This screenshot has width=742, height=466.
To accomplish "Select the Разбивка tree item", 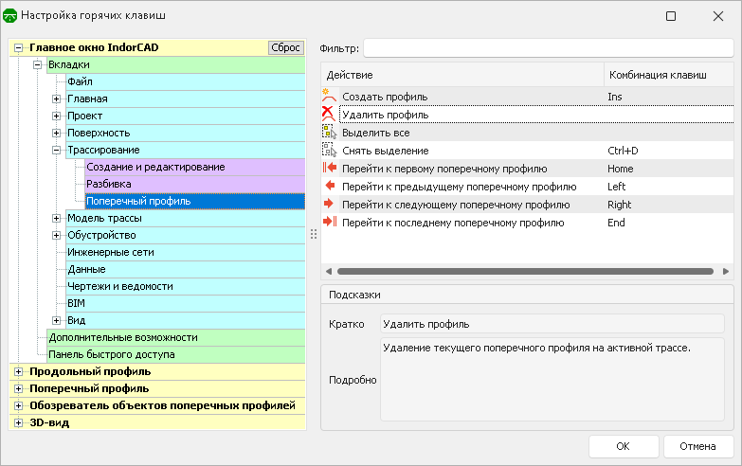I will [109, 184].
